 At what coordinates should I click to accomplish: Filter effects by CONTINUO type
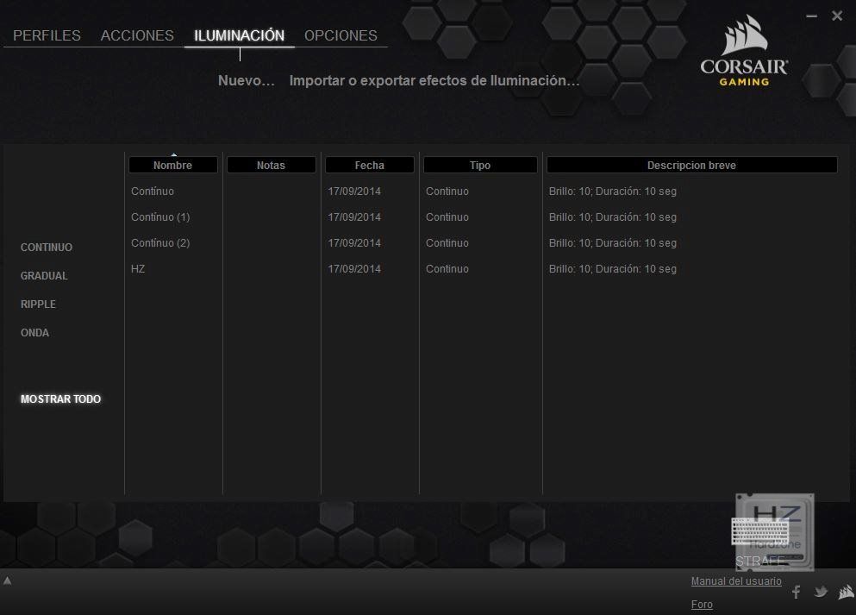47,248
